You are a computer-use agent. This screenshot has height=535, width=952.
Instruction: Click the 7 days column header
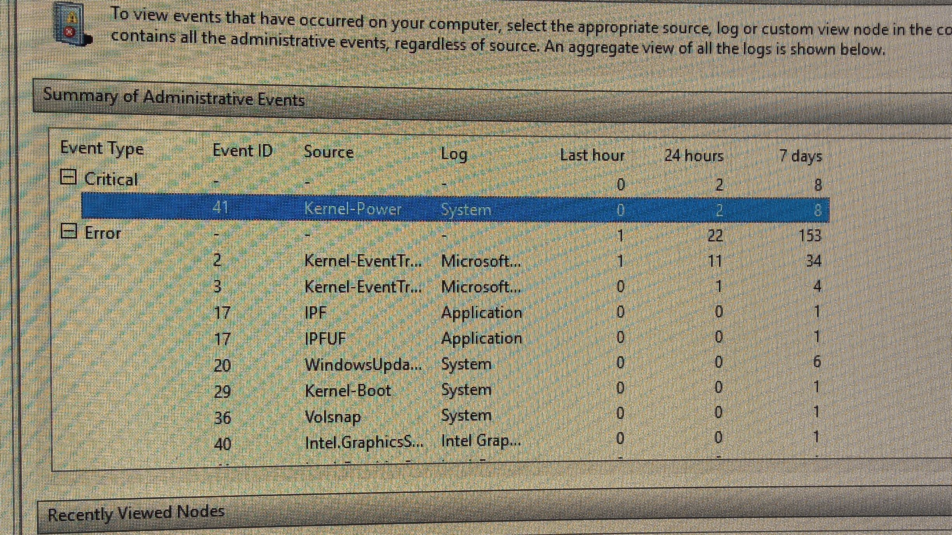[x=800, y=156]
